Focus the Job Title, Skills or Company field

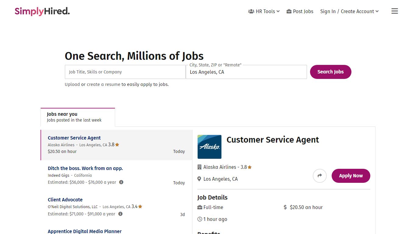[125, 72]
